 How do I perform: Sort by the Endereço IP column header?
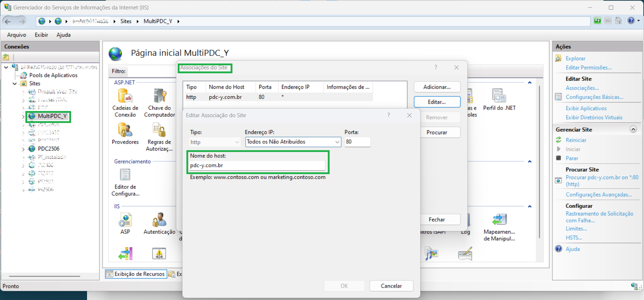pyautogui.click(x=301, y=87)
